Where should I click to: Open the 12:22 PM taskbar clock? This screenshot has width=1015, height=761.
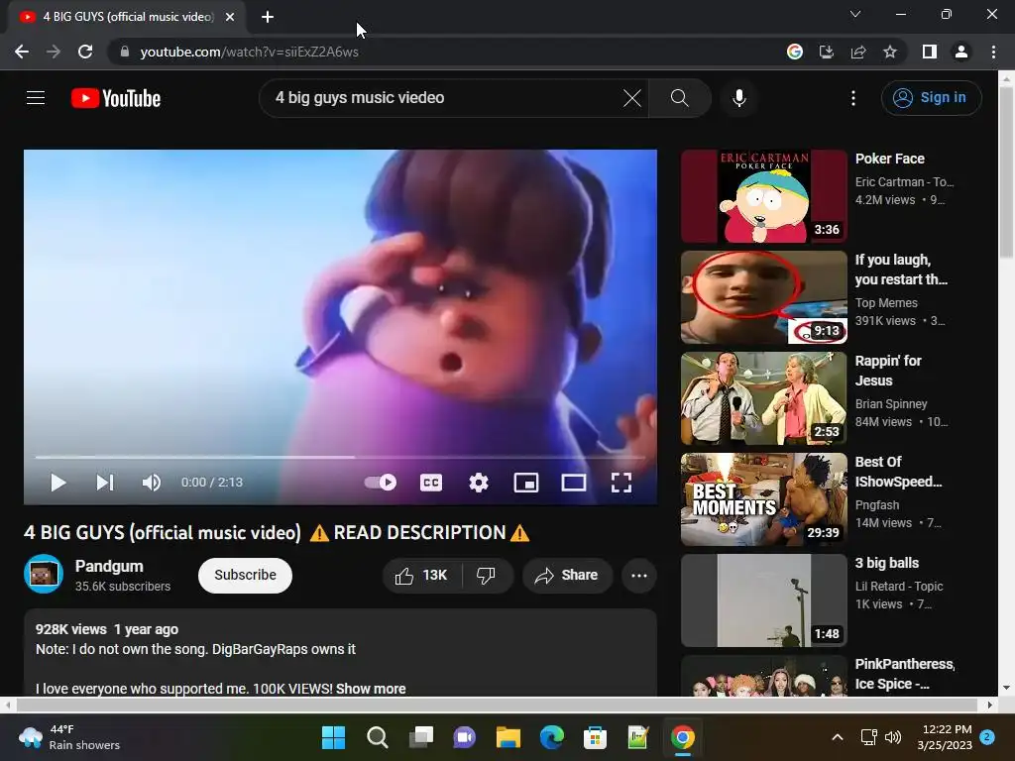945,737
